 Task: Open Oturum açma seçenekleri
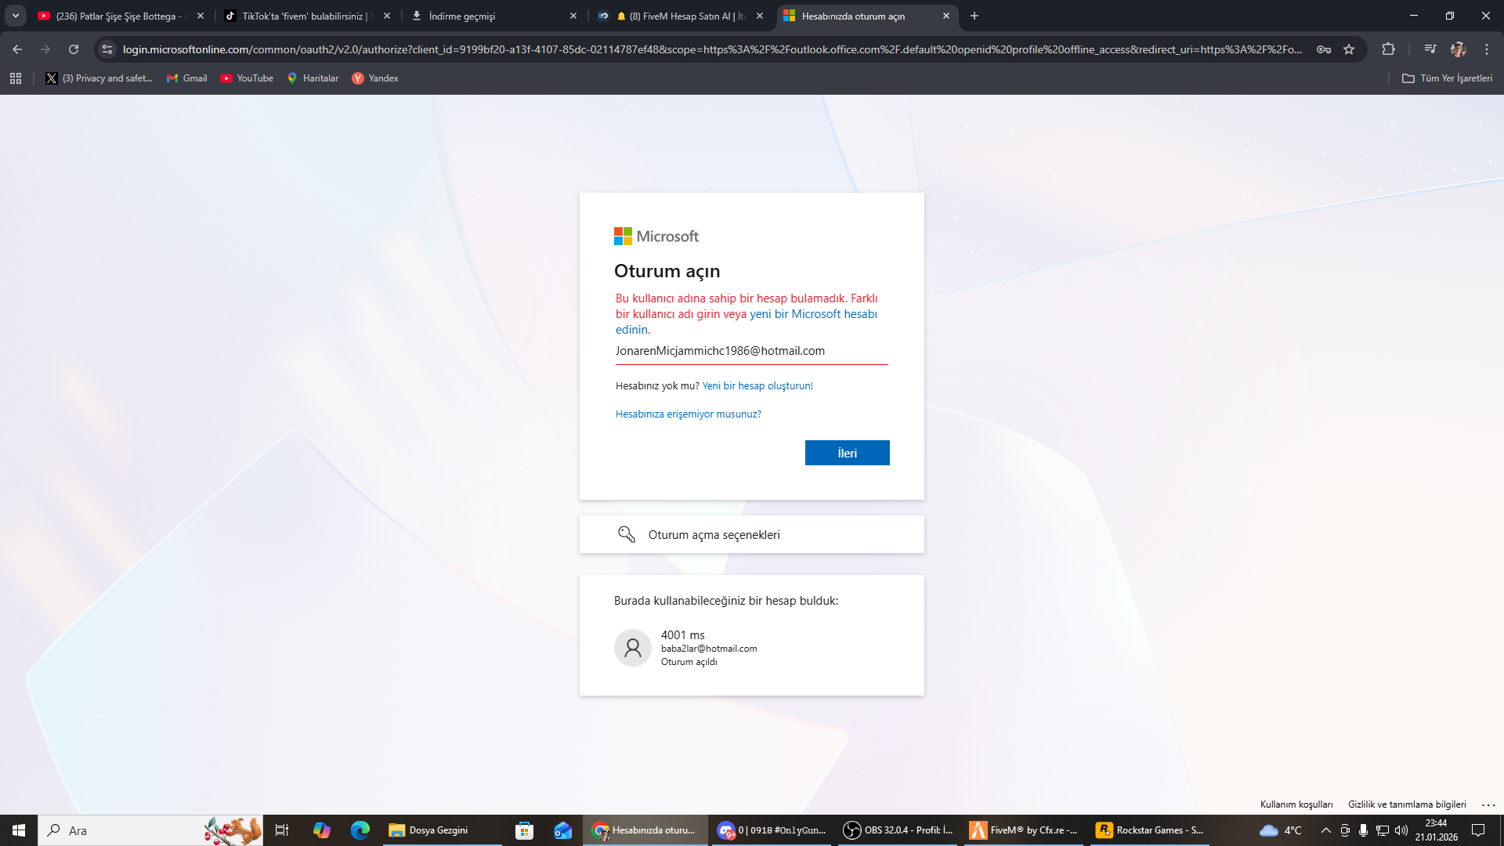pyautogui.click(x=751, y=534)
